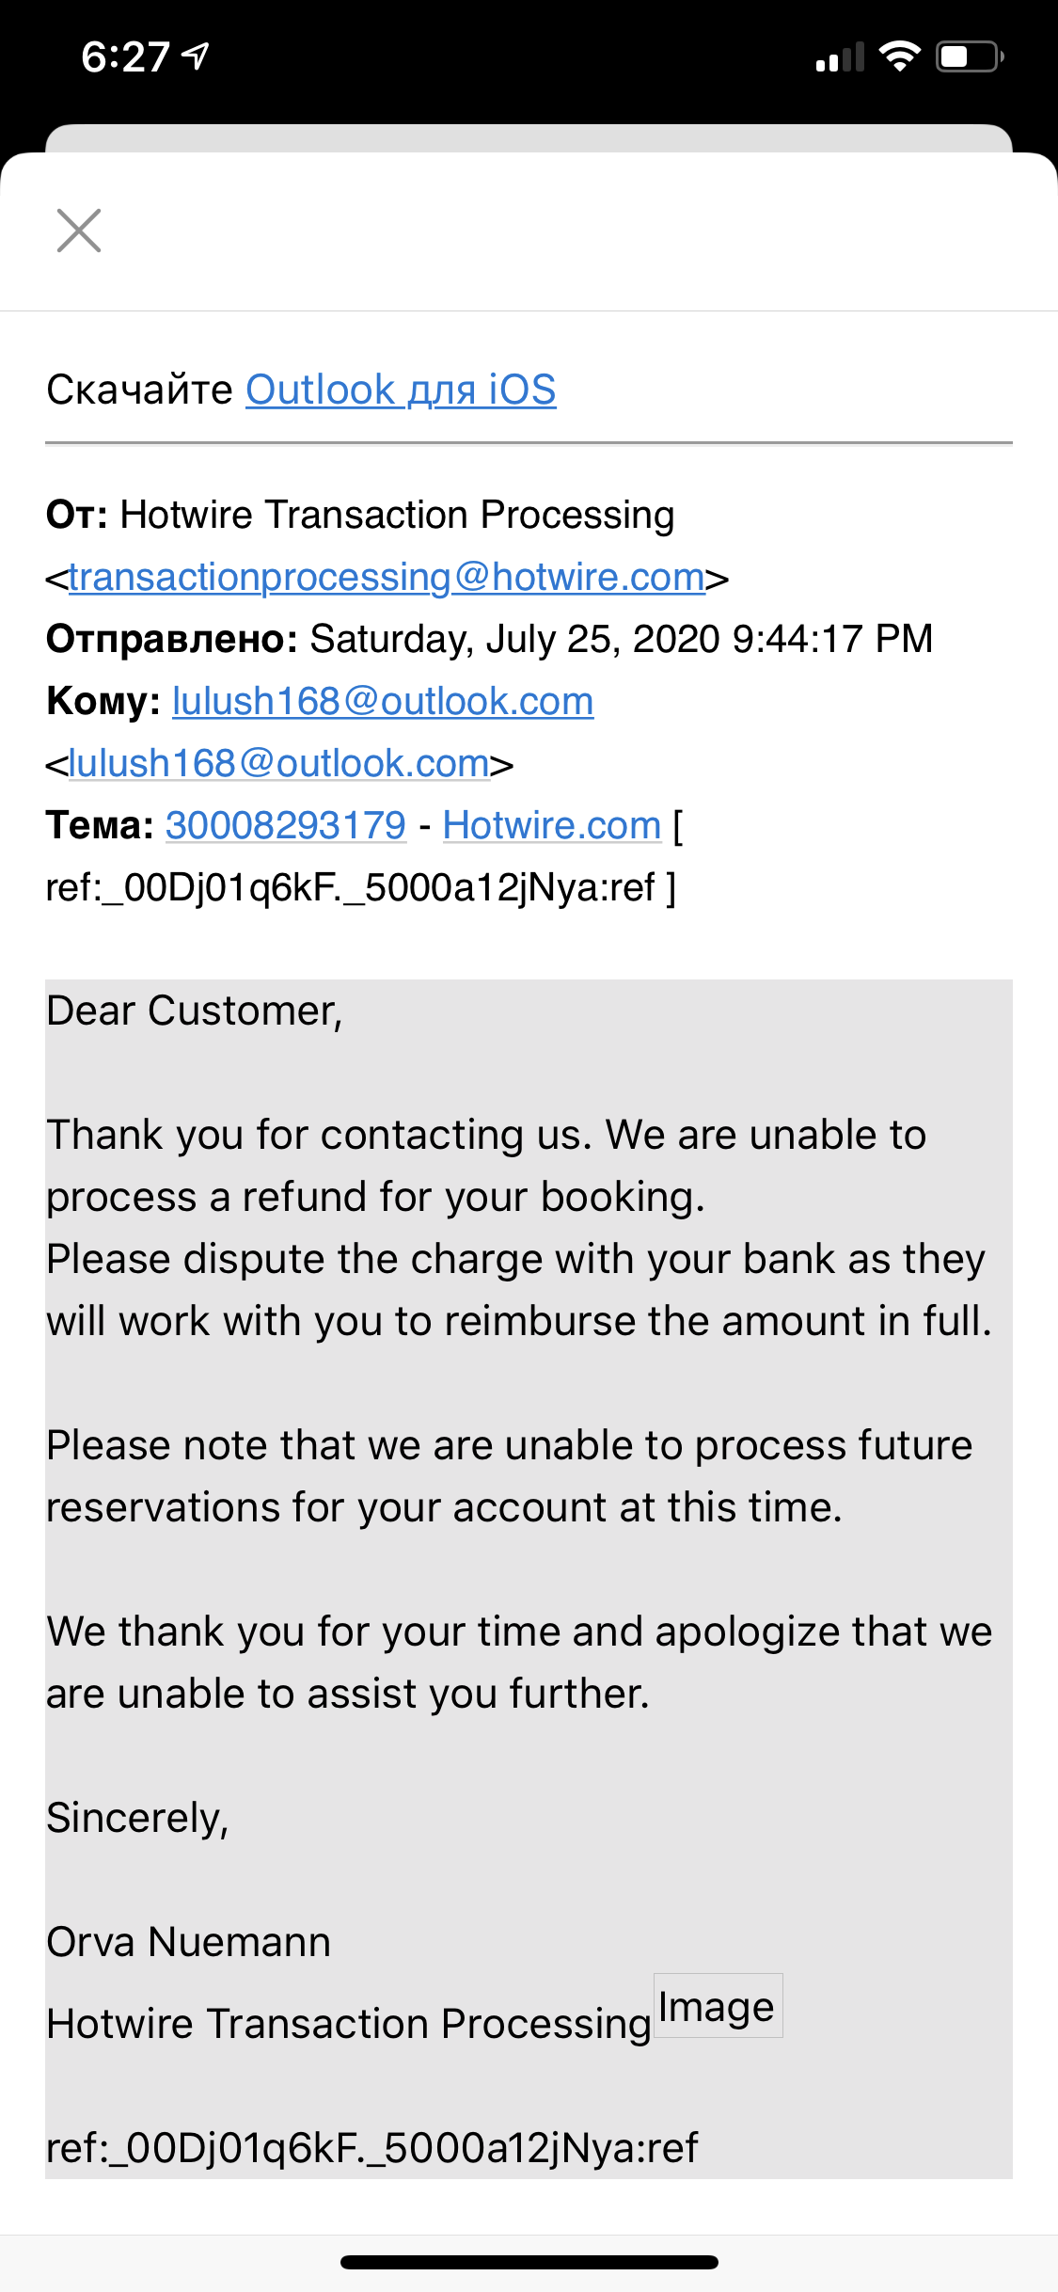Viewport: 1058px width, 2292px height.
Task: Tap the Image placeholder in the signature
Action: (718, 2006)
